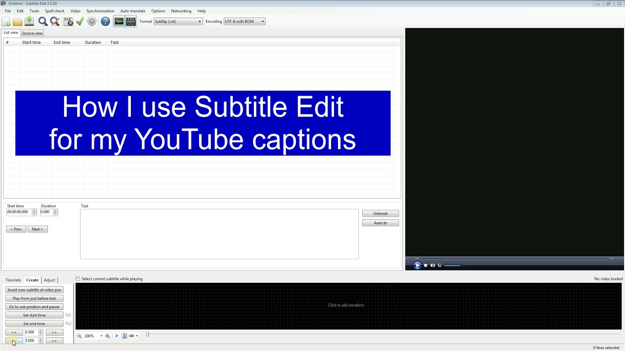Click the Next > button
625x351 pixels.
pyautogui.click(x=38, y=229)
